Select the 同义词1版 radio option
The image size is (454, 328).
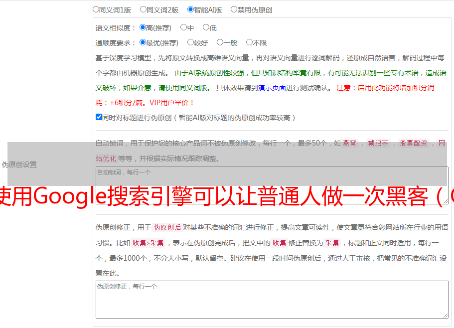[96, 9]
